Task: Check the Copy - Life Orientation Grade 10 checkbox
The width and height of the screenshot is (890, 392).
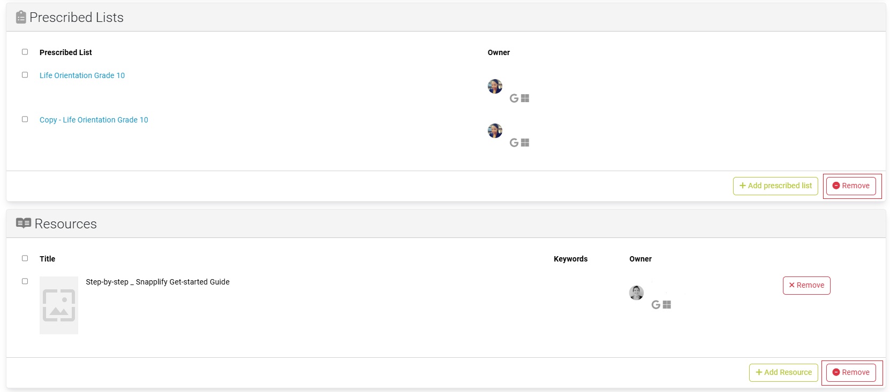Action: [x=25, y=119]
